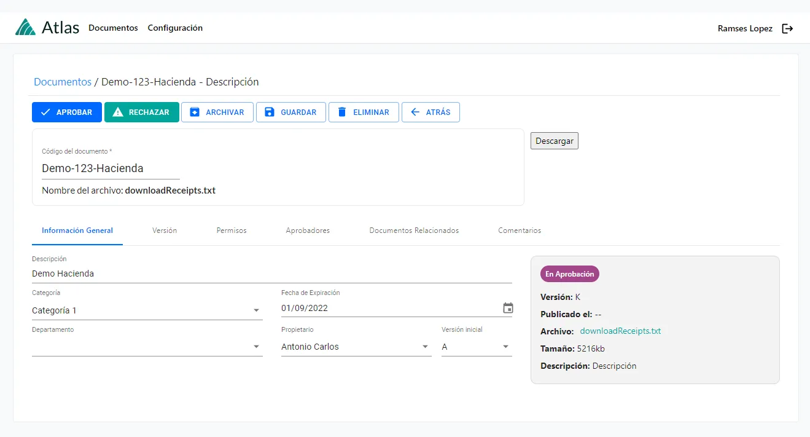This screenshot has width=810, height=437.
Task: Open the downloadReceipts.txt file link
Action: pyautogui.click(x=620, y=331)
